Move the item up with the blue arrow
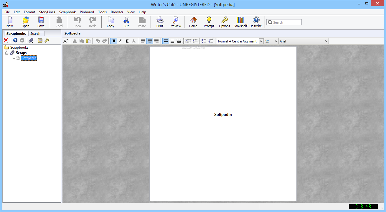The width and height of the screenshot is (386, 212). click(x=15, y=40)
